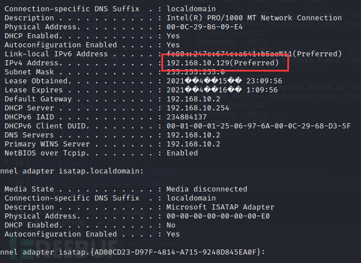Click the NetBIOS over Tcpip Enabled value

[182, 153]
